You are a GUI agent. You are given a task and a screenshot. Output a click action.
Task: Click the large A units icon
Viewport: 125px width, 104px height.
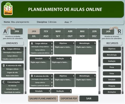pos(5,31)
